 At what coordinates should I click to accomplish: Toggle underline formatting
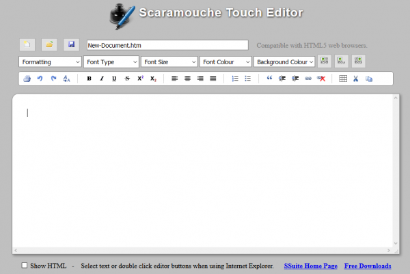coord(114,79)
